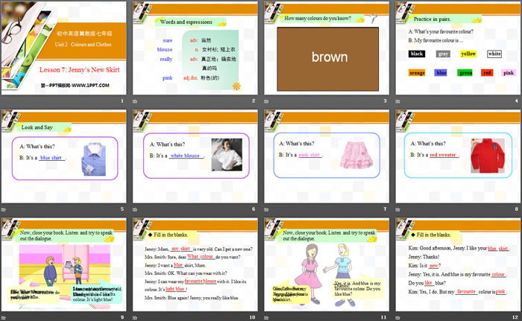Click the green colour label on slide 4

click(x=465, y=72)
